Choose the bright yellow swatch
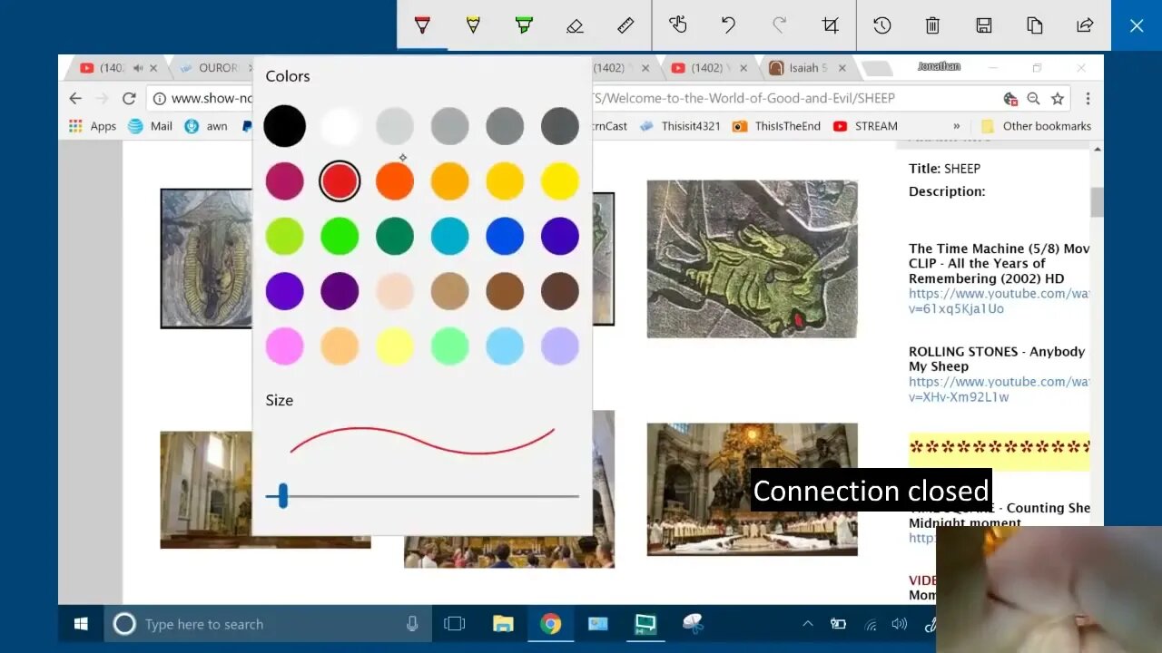1162x653 pixels. pos(560,181)
